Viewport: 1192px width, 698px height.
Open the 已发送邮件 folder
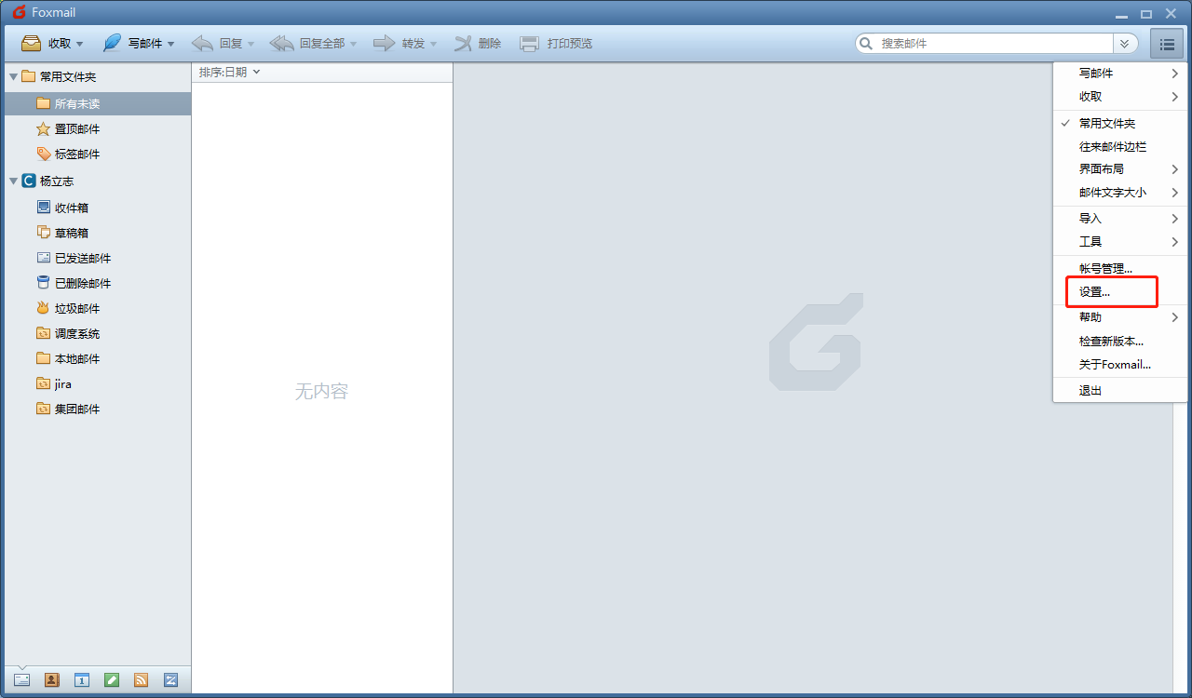97,258
